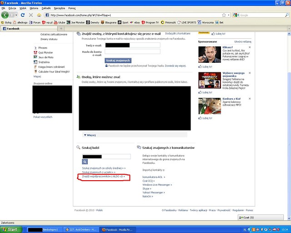Open the Bet bookmark
291x233 pixels.
219,22
